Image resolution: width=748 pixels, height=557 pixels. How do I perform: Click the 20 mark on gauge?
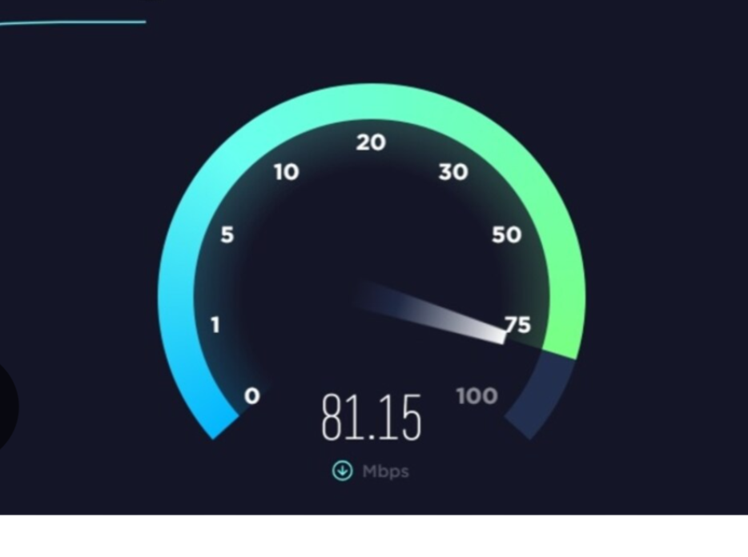click(x=371, y=142)
